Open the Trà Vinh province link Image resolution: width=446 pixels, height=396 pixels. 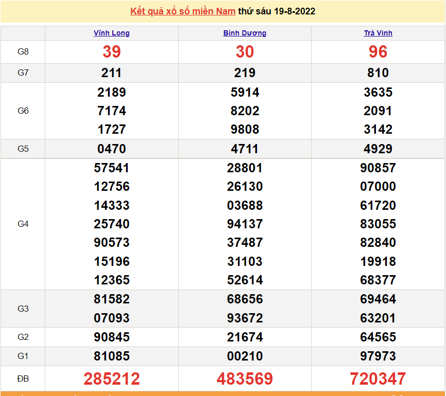pos(378,33)
